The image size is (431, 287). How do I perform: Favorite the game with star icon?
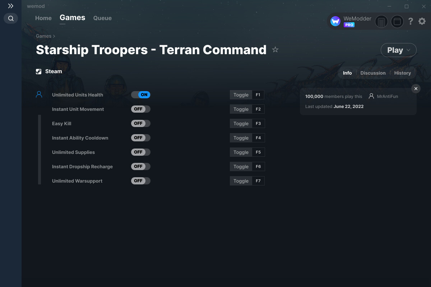coord(275,50)
